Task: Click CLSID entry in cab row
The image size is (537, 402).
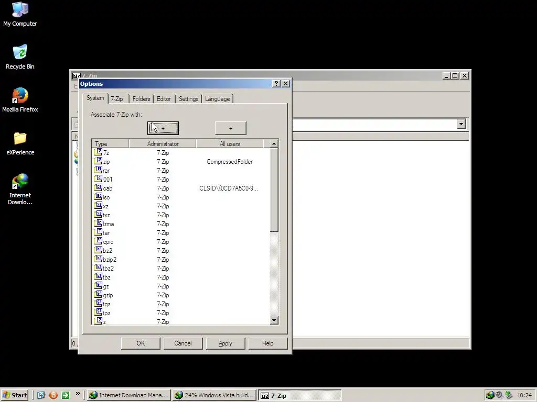Action: coord(229,188)
